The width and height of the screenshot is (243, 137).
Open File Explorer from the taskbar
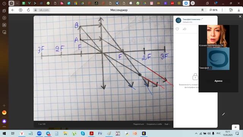[x=65, y=134]
